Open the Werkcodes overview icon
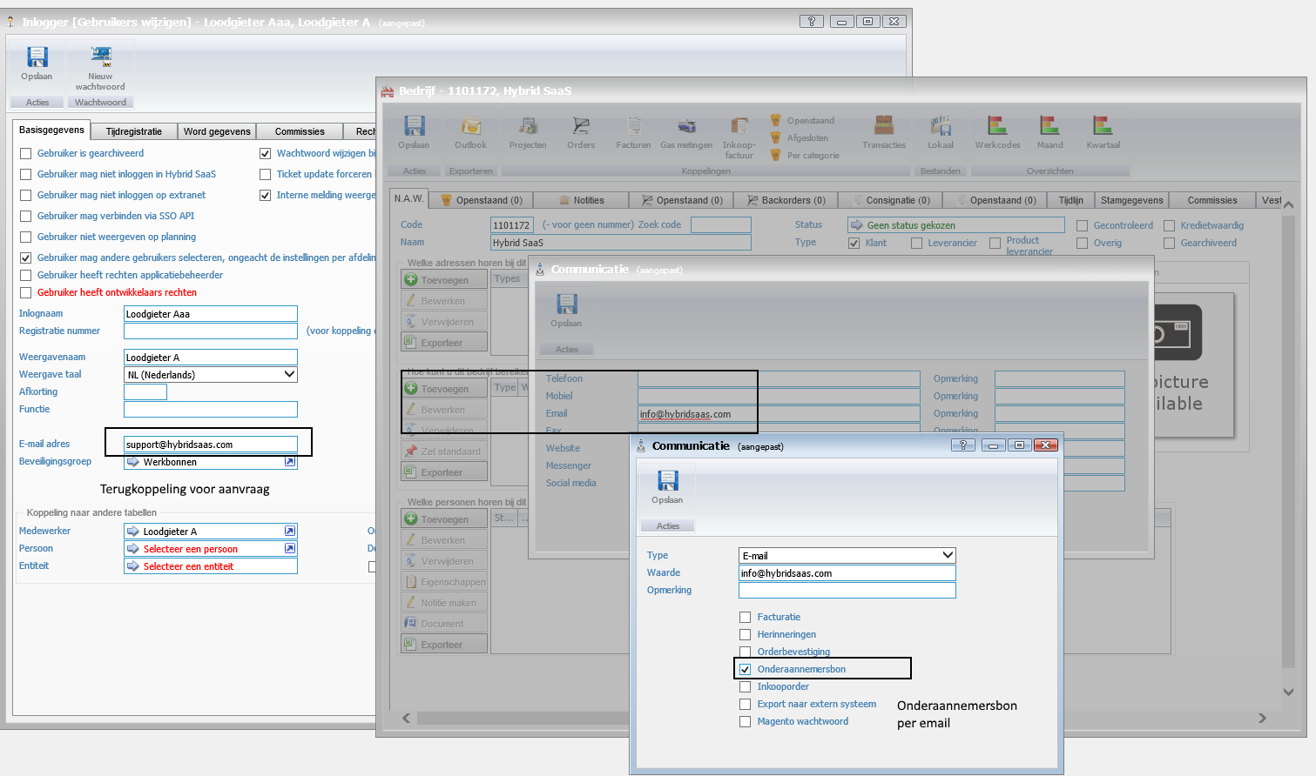Viewport: 1316px width, 776px height. pos(997,128)
